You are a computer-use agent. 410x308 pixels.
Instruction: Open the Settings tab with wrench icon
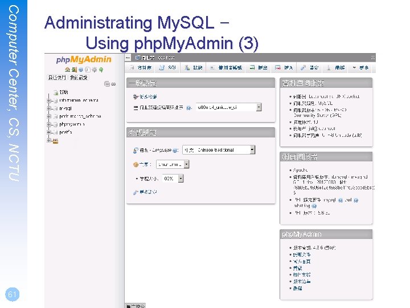coord(309,67)
